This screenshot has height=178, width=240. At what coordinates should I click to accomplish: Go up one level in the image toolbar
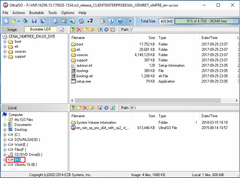click(x=73, y=30)
